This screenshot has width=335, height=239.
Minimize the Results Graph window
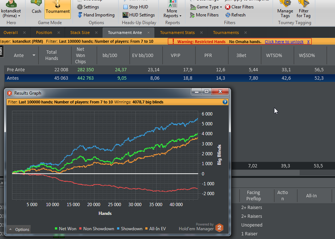(197, 91)
